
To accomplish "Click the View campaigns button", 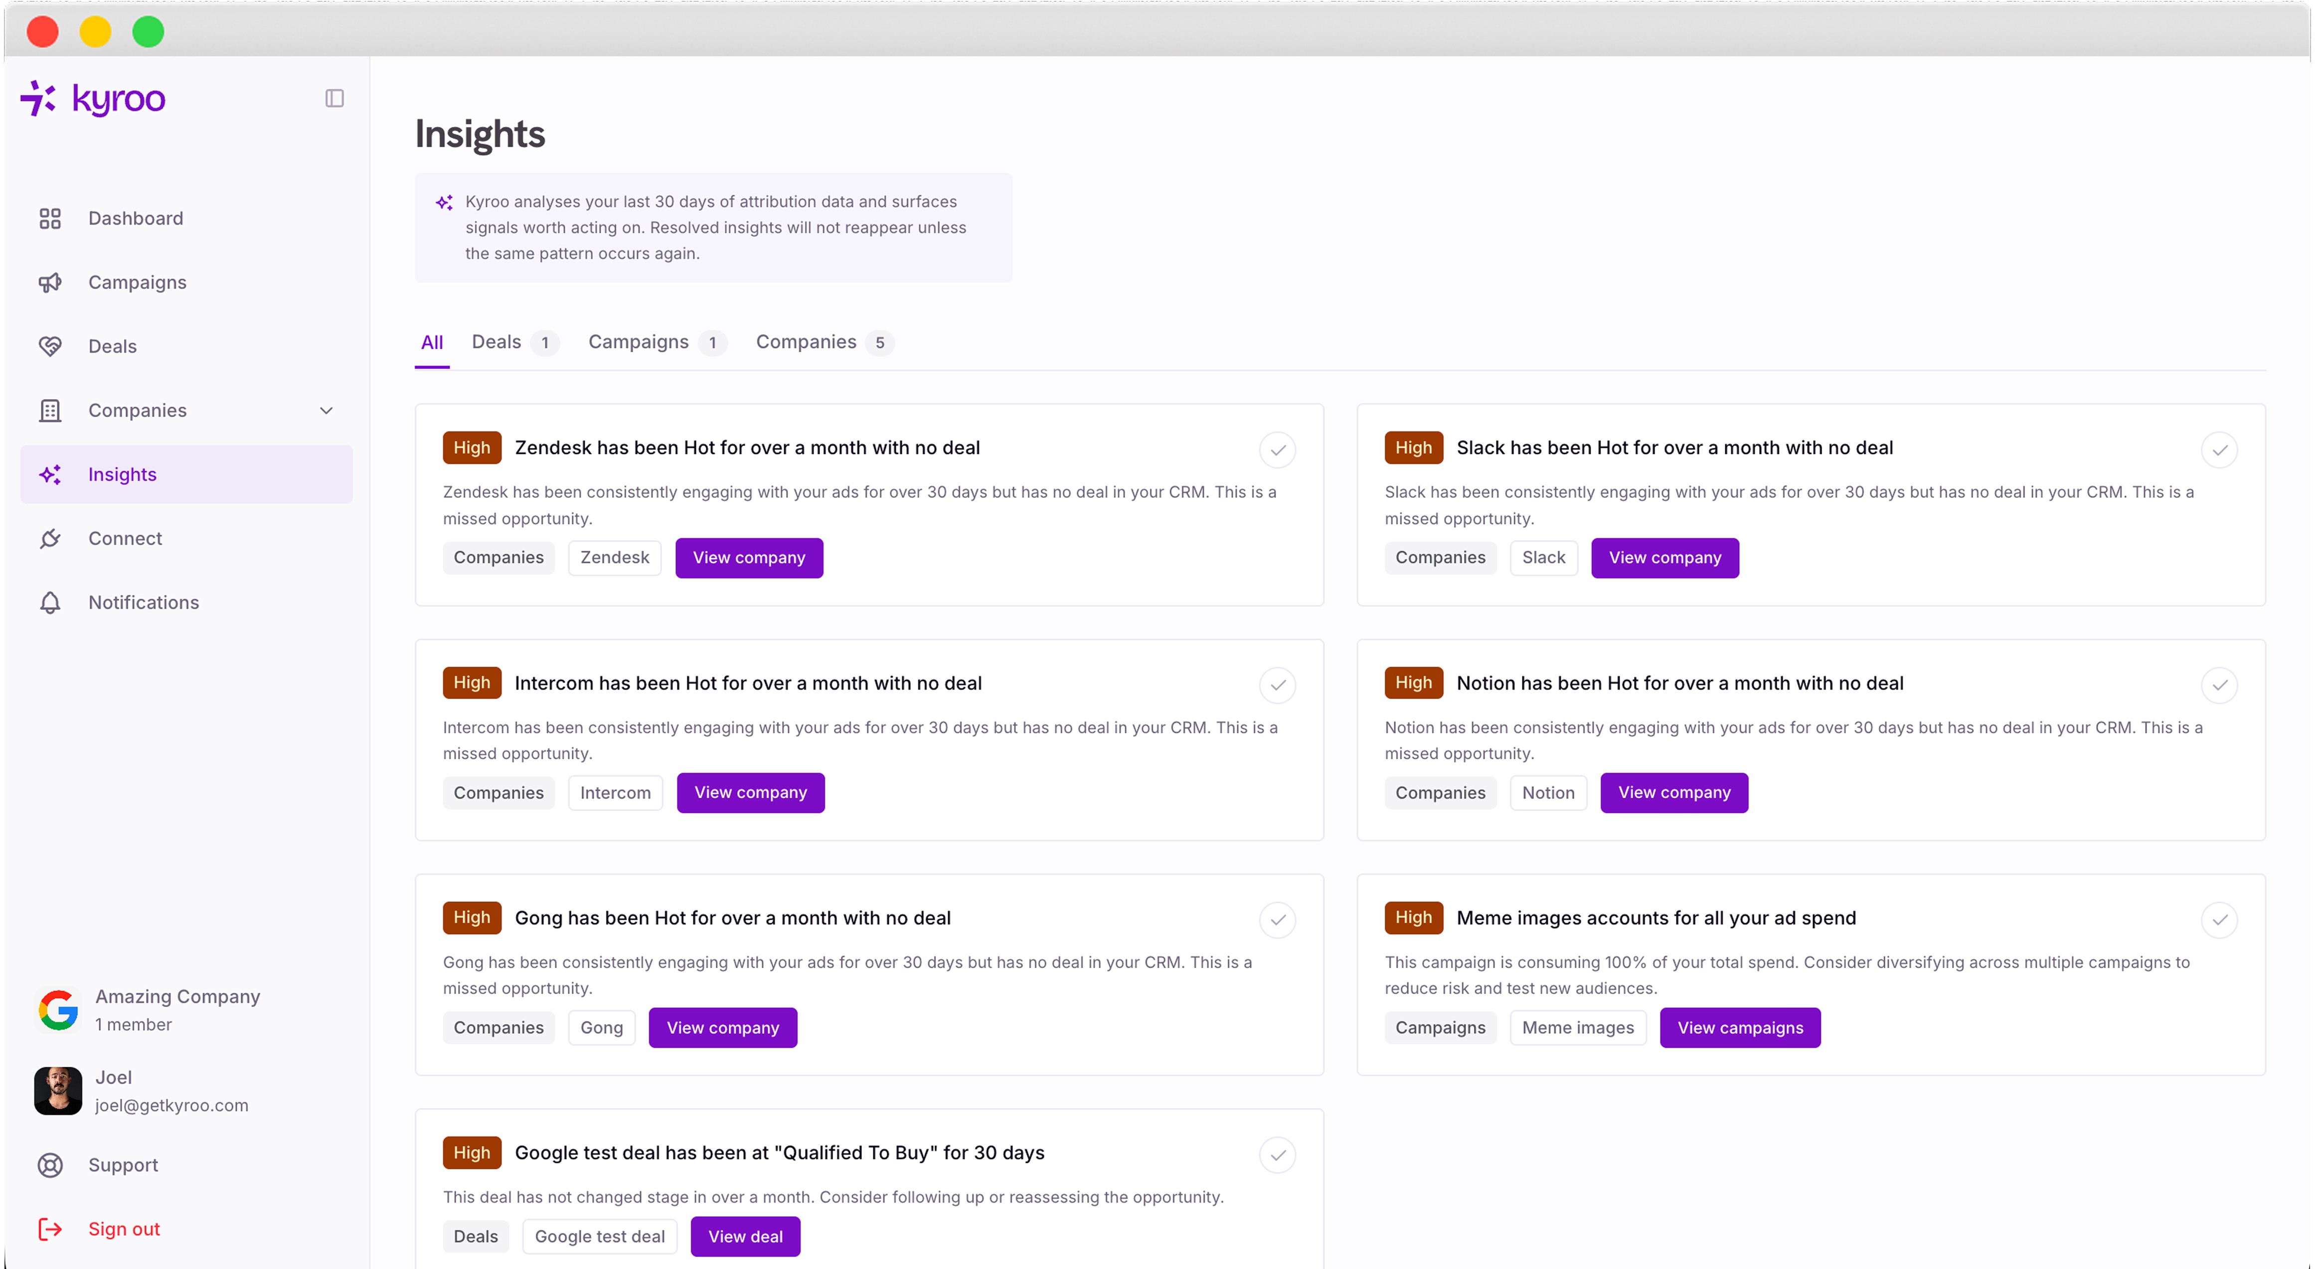I will tap(1740, 1027).
